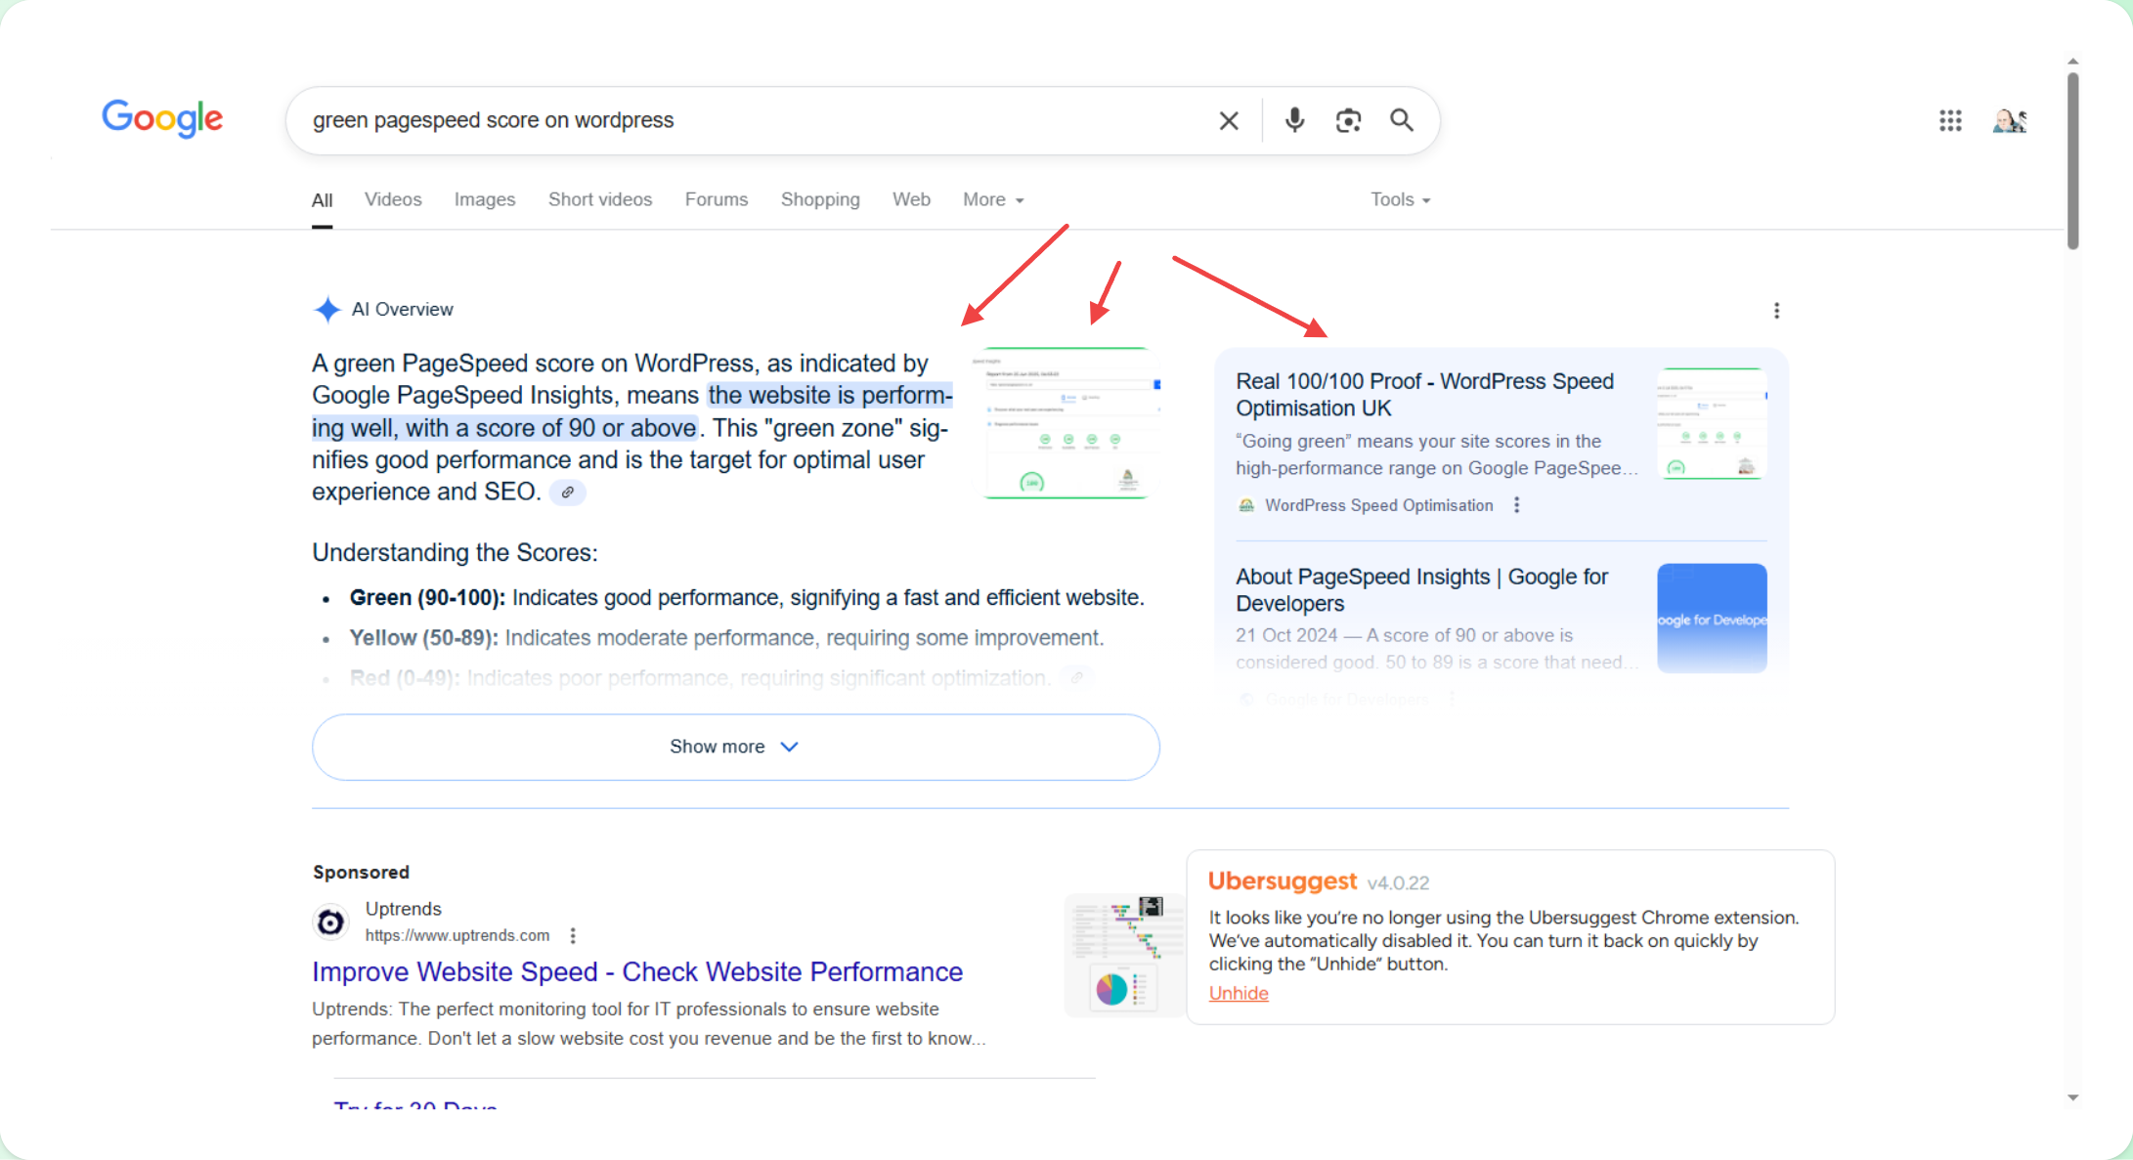Click Google for Developers card thumbnail
This screenshot has height=1160, width=2133.
[1712, 618]
